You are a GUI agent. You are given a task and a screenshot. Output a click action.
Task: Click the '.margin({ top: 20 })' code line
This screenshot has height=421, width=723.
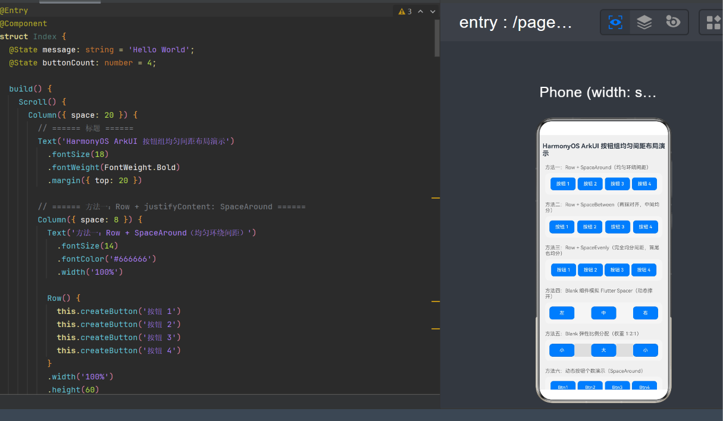coord(95,180)
